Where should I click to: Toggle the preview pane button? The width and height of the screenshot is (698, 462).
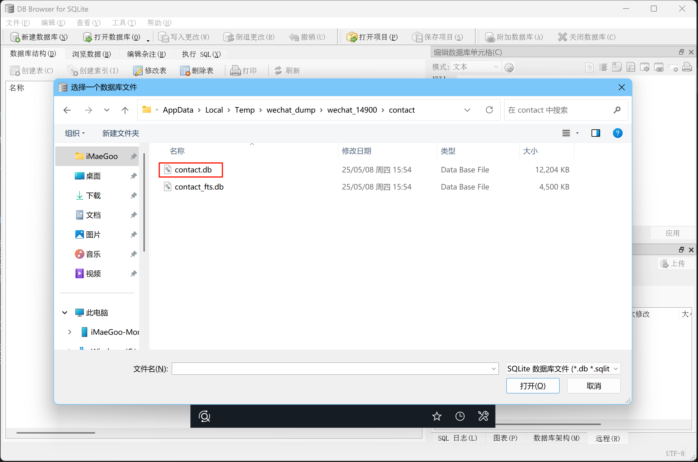tap(595, 133)
